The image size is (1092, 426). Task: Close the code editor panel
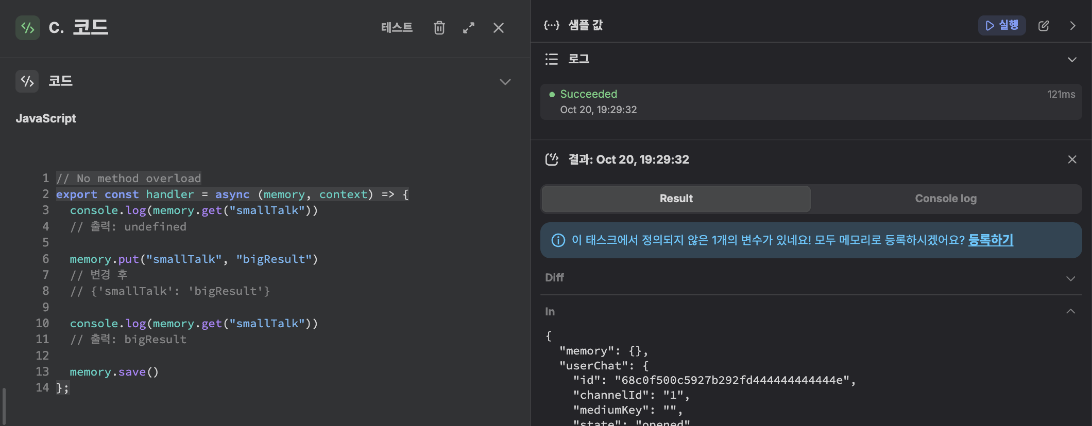(498, 28)
